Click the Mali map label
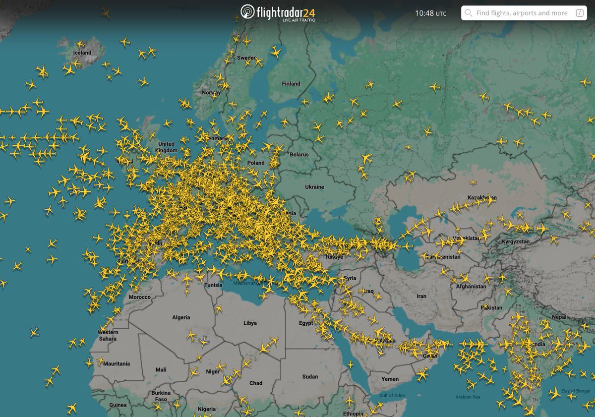This screenshot has height=417, width=595. [161, 369]
